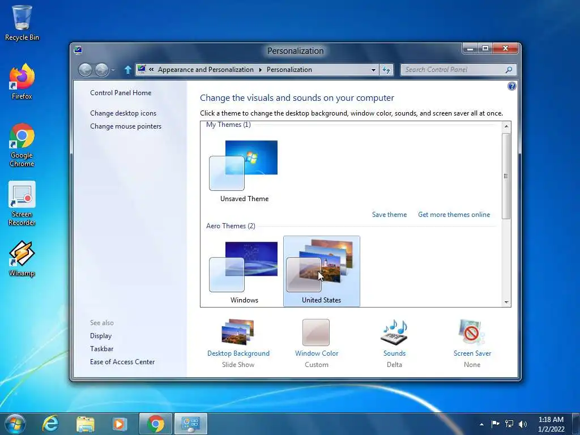The height and width of the screenshot is (435, 580).
Task: Open Change desktop icons link
Action: (123, 113)
